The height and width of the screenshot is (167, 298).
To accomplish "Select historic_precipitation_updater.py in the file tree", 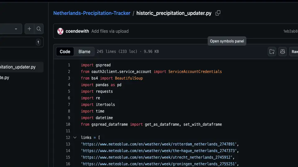I will [18, 67].
